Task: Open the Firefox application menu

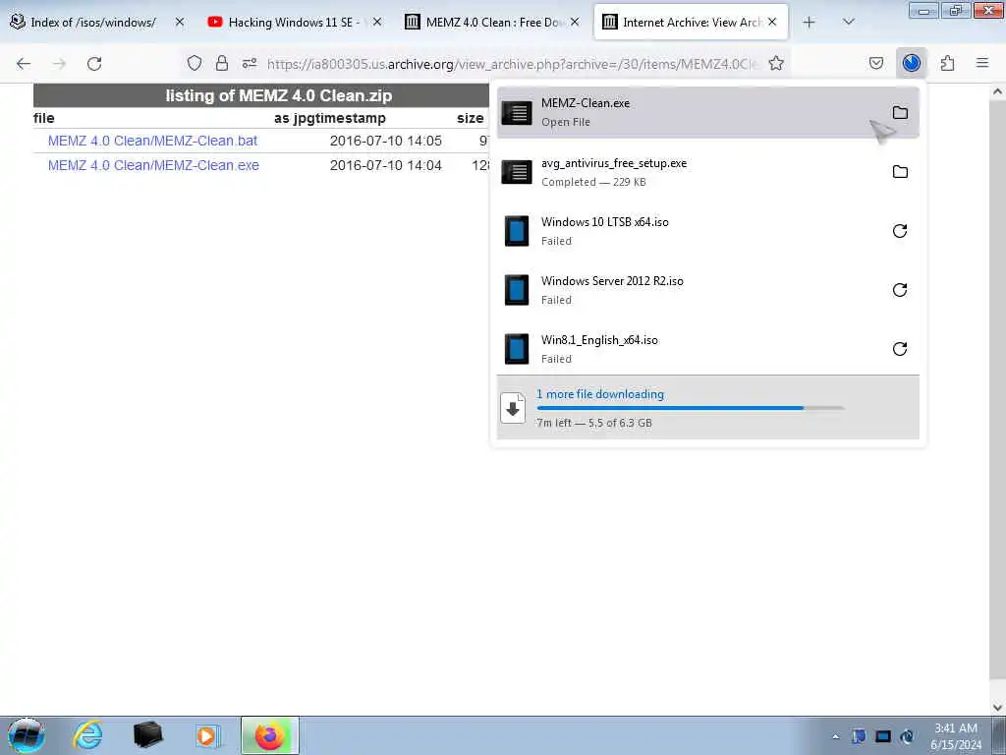Action: click(x=982, y=63)
